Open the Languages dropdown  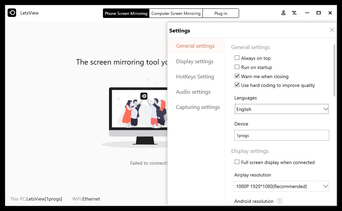tap(282, 109)
